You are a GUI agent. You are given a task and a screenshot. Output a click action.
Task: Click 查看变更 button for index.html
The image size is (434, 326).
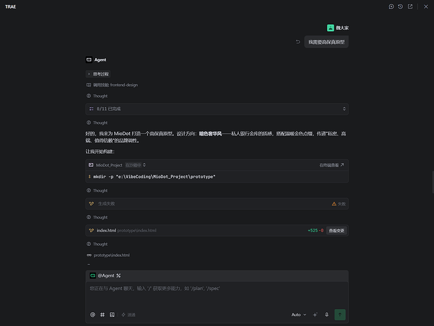(336, 230)
